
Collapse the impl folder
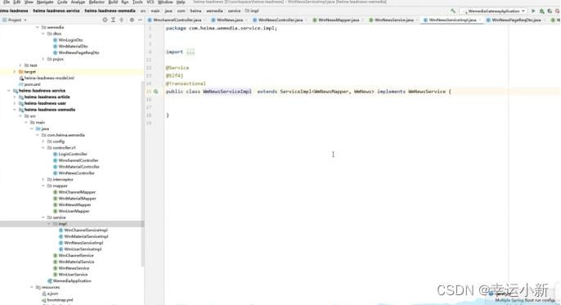49,224
